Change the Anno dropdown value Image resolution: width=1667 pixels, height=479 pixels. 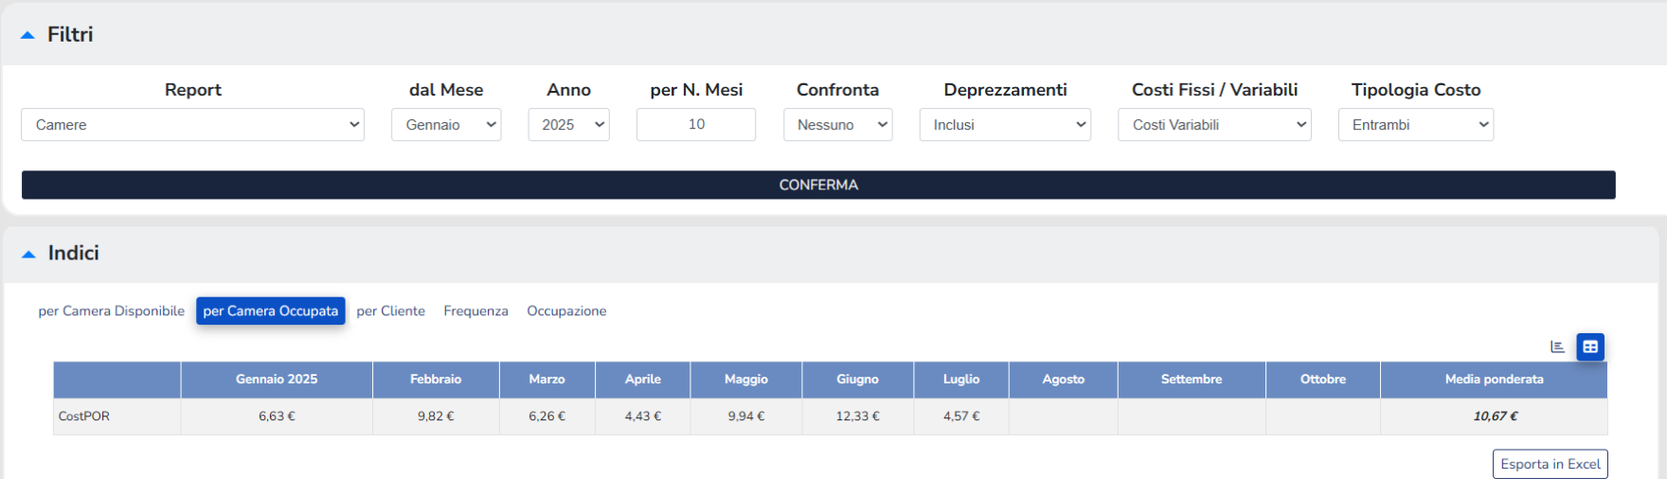[x=568, y=125]
